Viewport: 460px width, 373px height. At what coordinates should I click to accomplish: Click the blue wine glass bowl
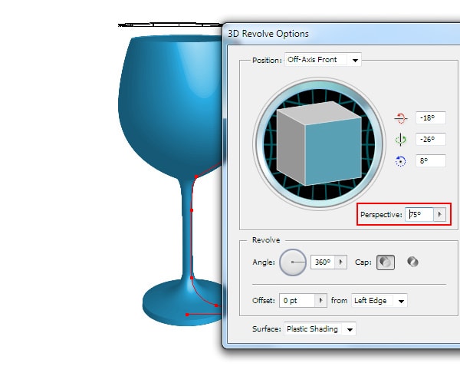point(170,106)
